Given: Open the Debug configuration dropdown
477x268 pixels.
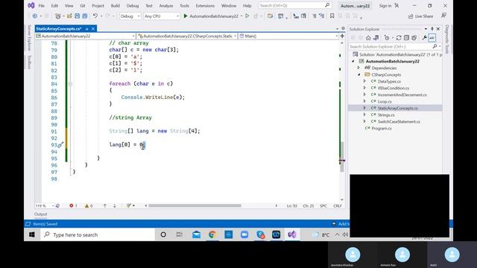Looking at the screenshot, I should 130,16.
